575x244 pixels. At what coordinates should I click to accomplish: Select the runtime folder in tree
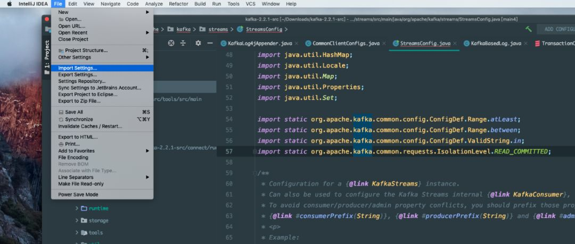tap(95, 208)
